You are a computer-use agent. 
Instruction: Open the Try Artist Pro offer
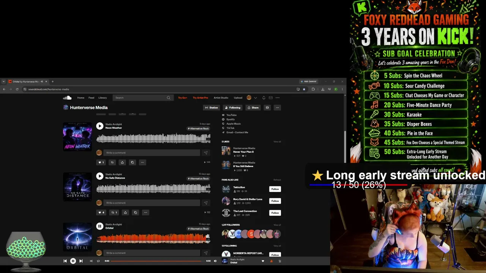[200, 98]
